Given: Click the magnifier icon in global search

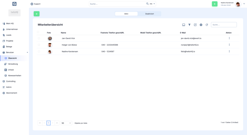Looking at the screenshot, I should [147, 4].
